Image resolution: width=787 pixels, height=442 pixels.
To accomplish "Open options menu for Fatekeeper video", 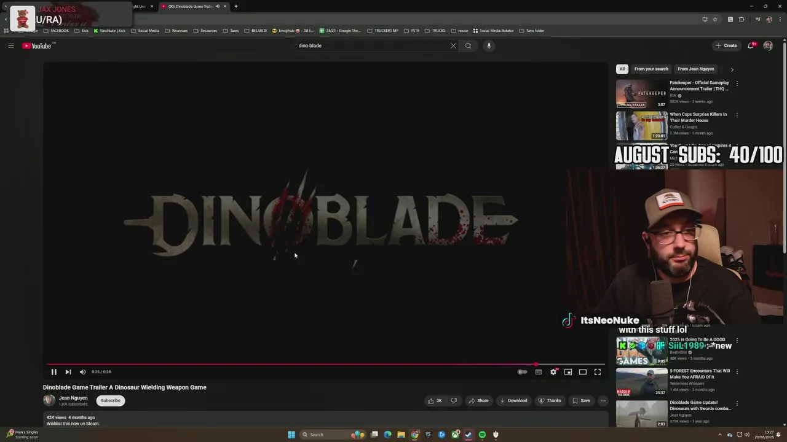I will point(737,83).
